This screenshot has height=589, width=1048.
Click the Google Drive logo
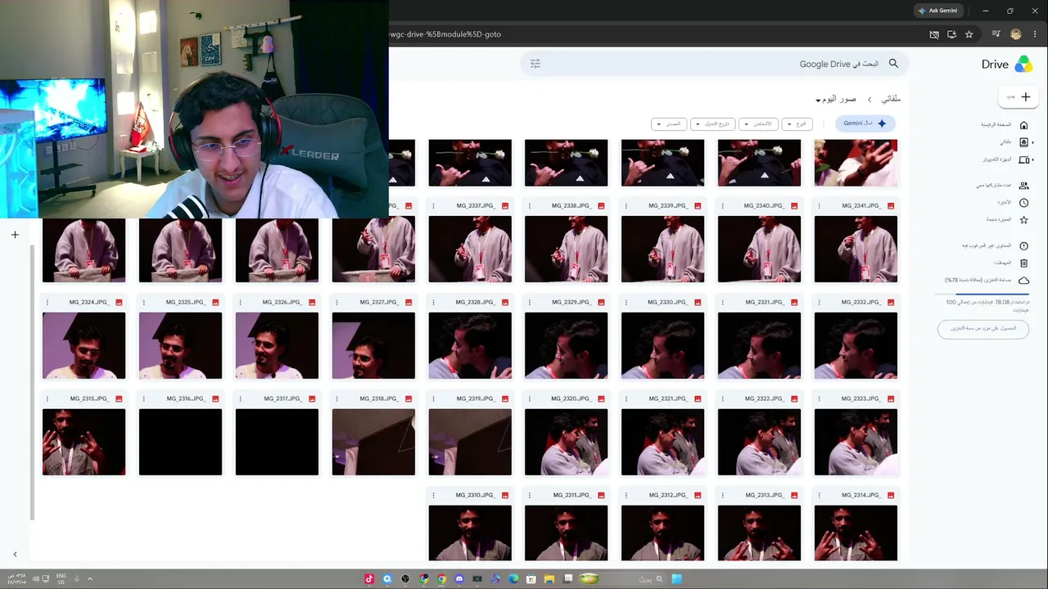pyautogui.click(x=1023, y=65)
